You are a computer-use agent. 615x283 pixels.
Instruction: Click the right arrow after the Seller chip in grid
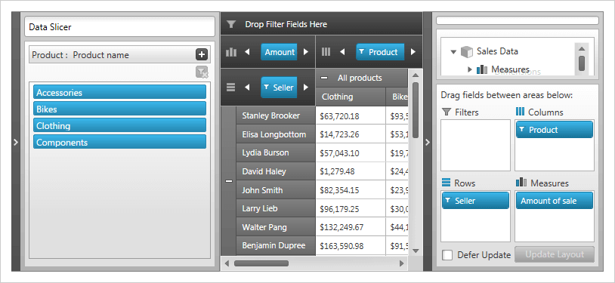pyautogui.click(x=306, y=87)
